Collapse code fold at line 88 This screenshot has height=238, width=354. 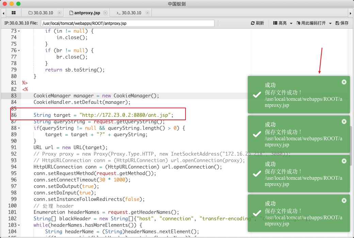(x=19, y=128)
